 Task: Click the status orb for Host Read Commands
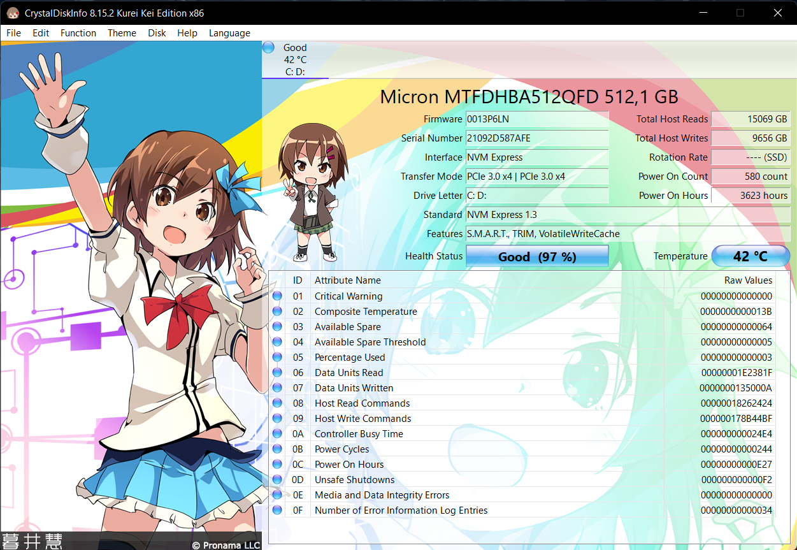click(277, 403)
